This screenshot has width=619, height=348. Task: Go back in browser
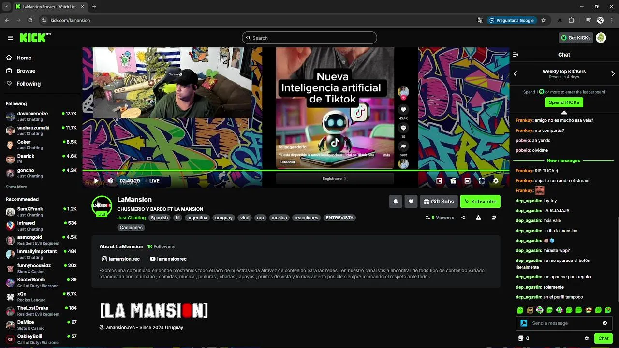coord(7,20)
